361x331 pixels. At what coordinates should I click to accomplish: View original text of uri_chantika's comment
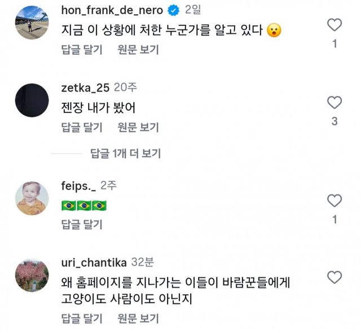tap(138, 317)
